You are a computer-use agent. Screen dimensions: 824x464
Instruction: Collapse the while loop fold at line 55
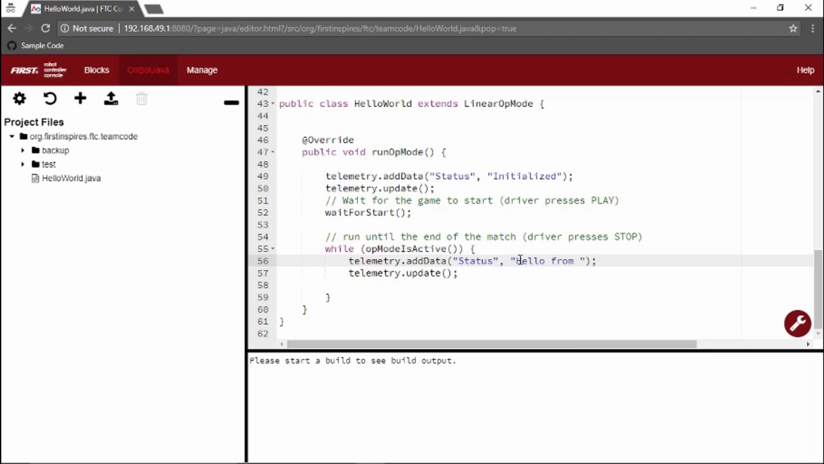click(272, 249)
